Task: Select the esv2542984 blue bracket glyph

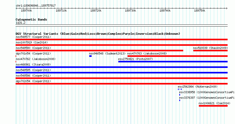Action: [x=180, y=89]
